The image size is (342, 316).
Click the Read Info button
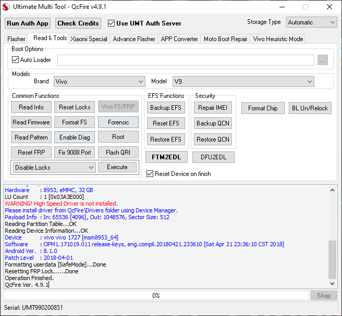31,107
